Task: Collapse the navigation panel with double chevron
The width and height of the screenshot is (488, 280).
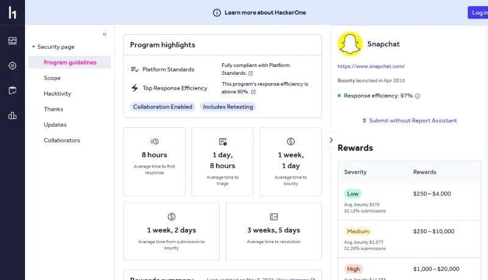Action: 104,34
